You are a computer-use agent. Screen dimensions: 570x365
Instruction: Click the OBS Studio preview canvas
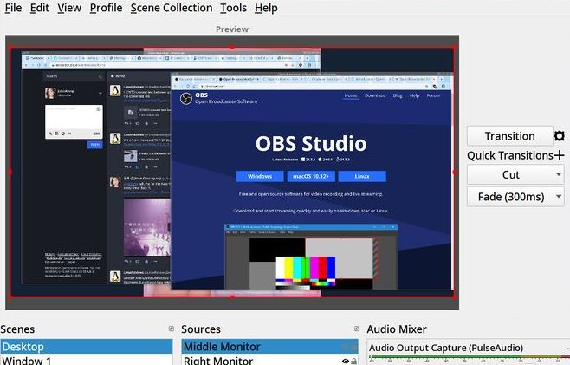[232, 172]
